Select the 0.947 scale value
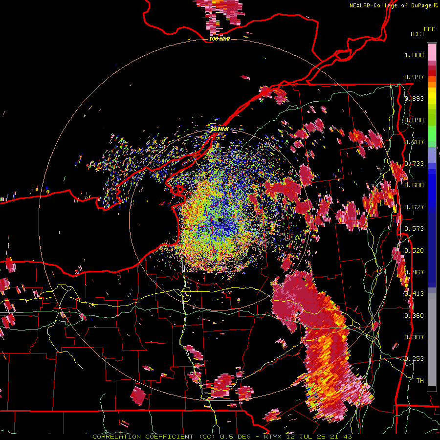Image resolution: width=440 pixels, height=440 pixels. (x=414, y=77)
